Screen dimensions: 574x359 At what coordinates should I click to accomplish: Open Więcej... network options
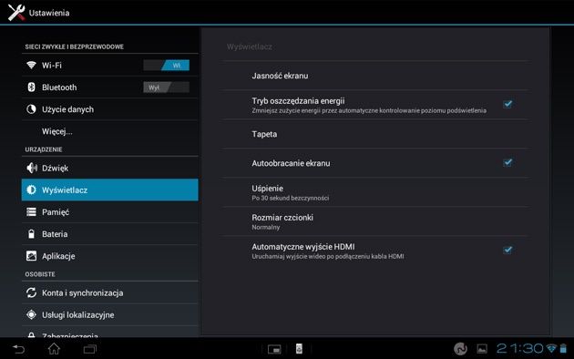click(x=110, y=131)
